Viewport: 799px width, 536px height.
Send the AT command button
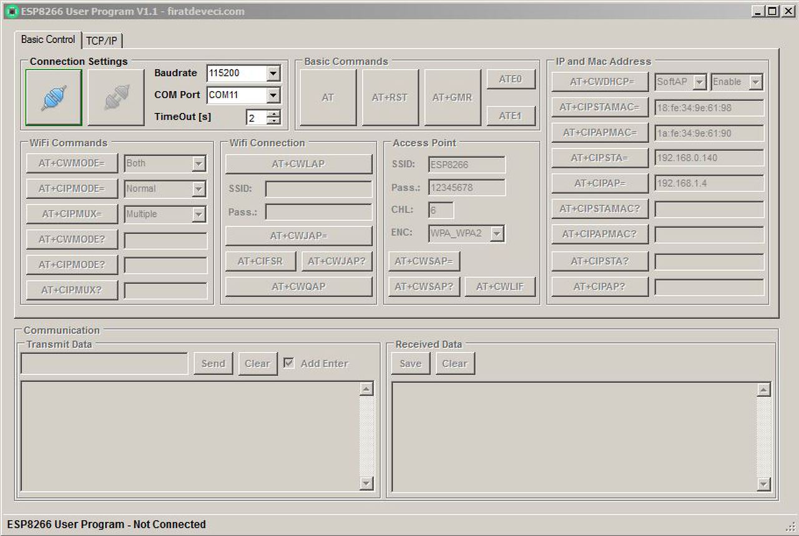(328, 97)
